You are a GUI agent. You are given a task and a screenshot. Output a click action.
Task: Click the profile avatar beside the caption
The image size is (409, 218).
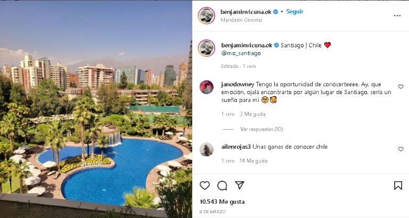tap(207, 48)
